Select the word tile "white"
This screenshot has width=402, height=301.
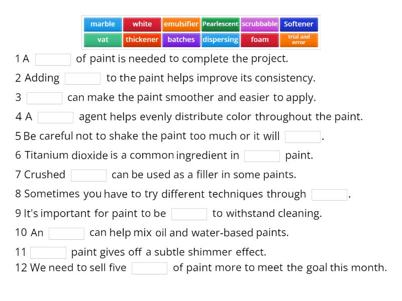tap(142, 24)
